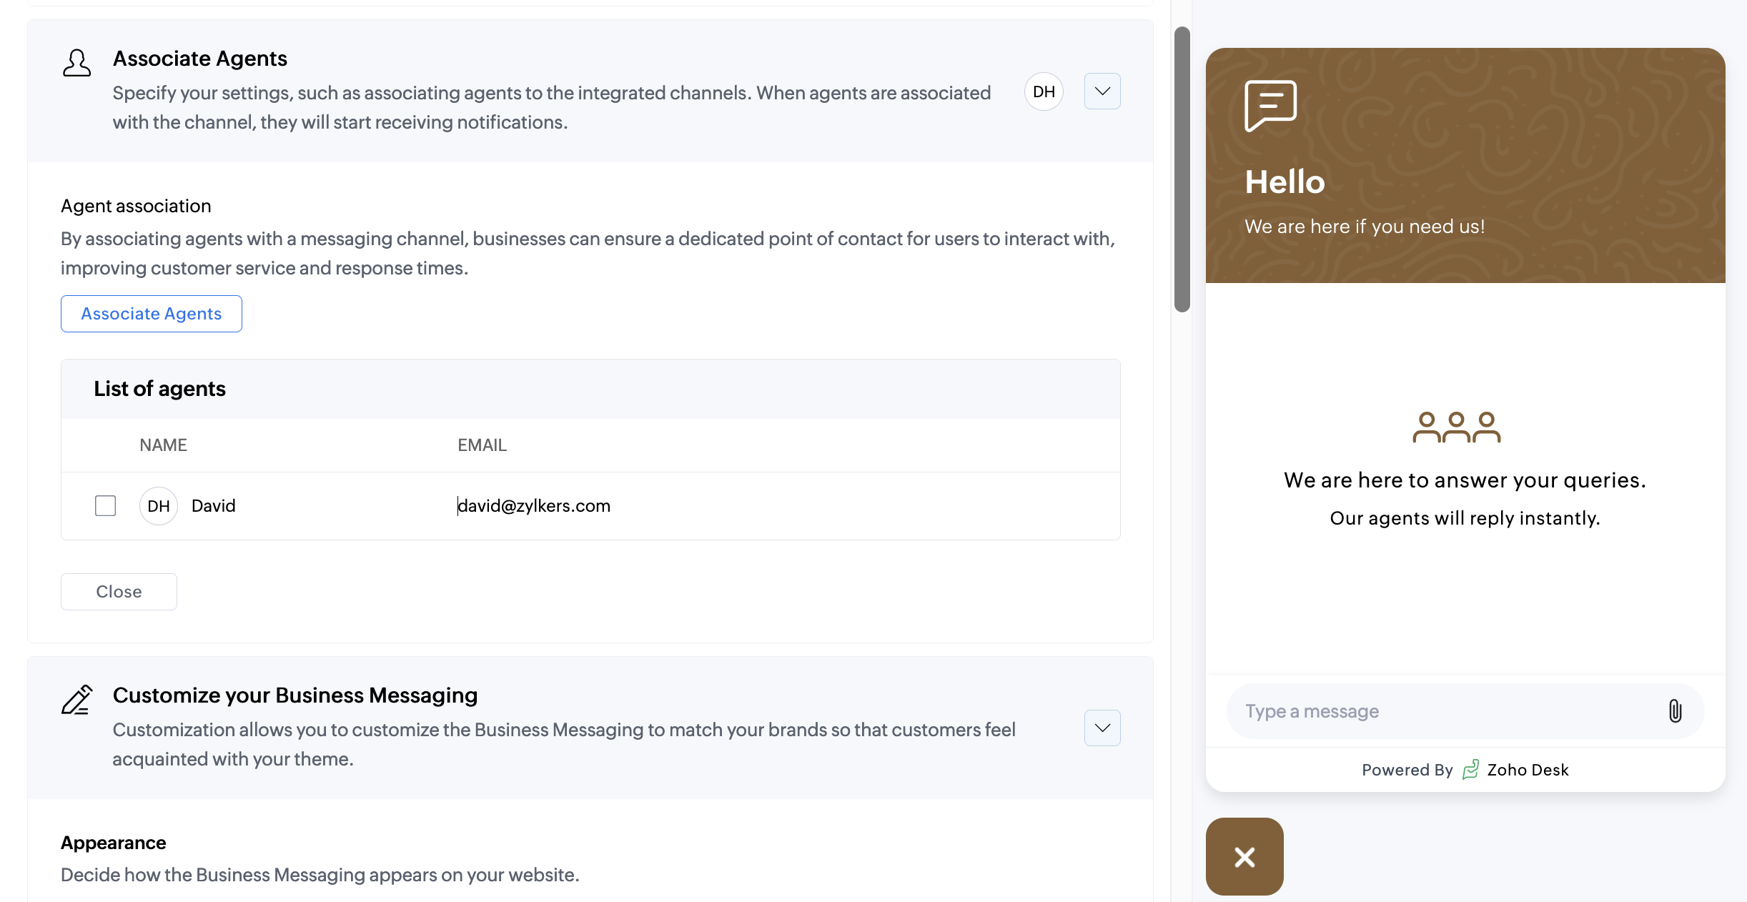Viewport: 1747px width, 902px height.
Task: Click the EMAIL column header
Action: 482,445
